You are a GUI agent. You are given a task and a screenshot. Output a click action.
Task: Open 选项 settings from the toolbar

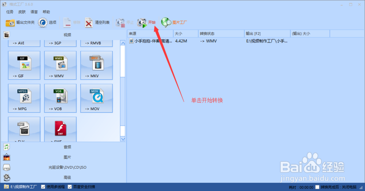[x=47, y=23]
